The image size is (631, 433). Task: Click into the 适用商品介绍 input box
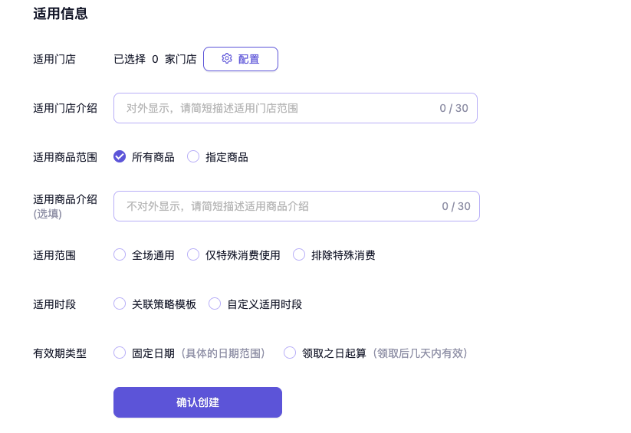click(x=276, y=206)
